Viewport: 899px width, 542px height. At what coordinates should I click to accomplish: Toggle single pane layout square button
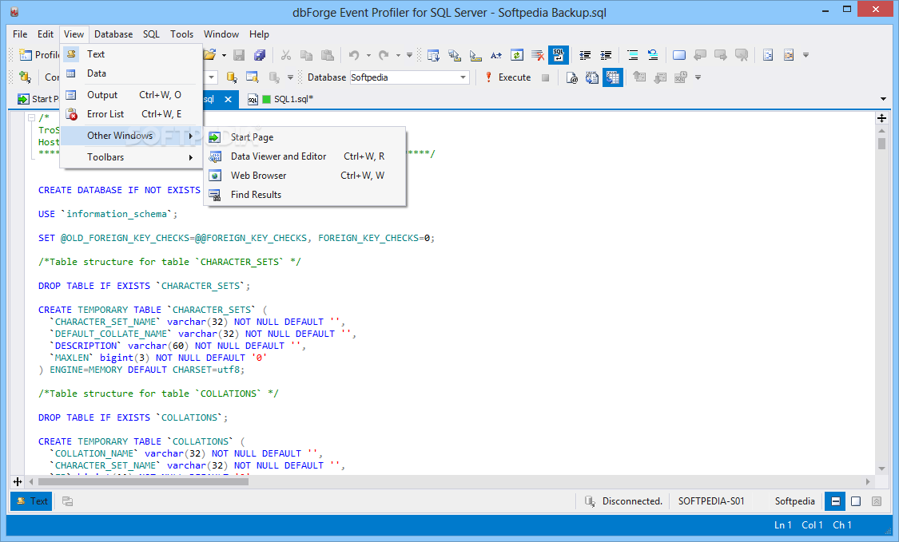point(856,501)
